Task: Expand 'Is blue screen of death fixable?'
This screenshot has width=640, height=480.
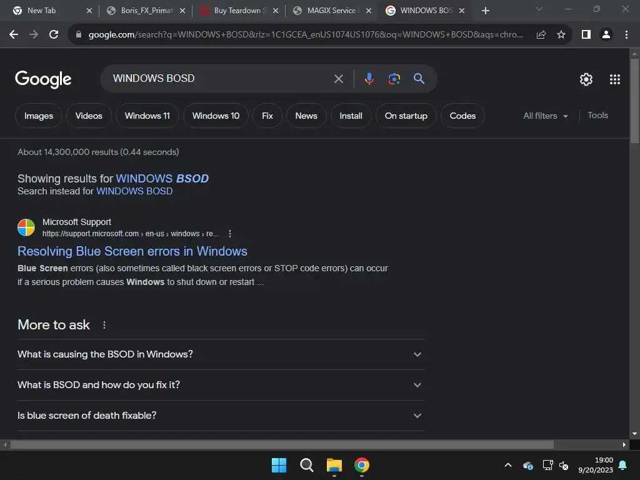Action: click(x=221, y=416)
